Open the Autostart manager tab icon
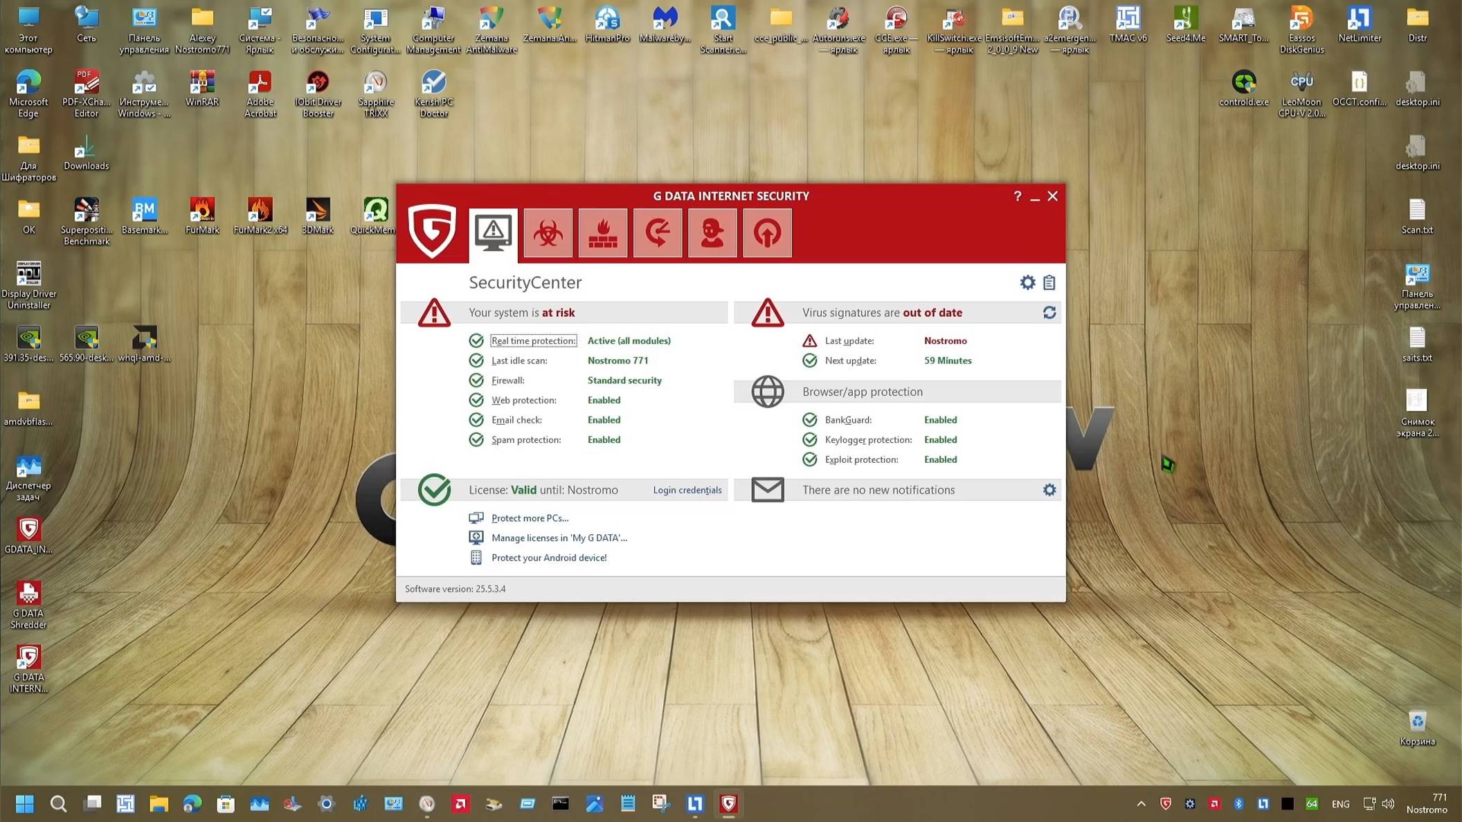This screenshot has width=1462, height=822. tap(767, 233)
